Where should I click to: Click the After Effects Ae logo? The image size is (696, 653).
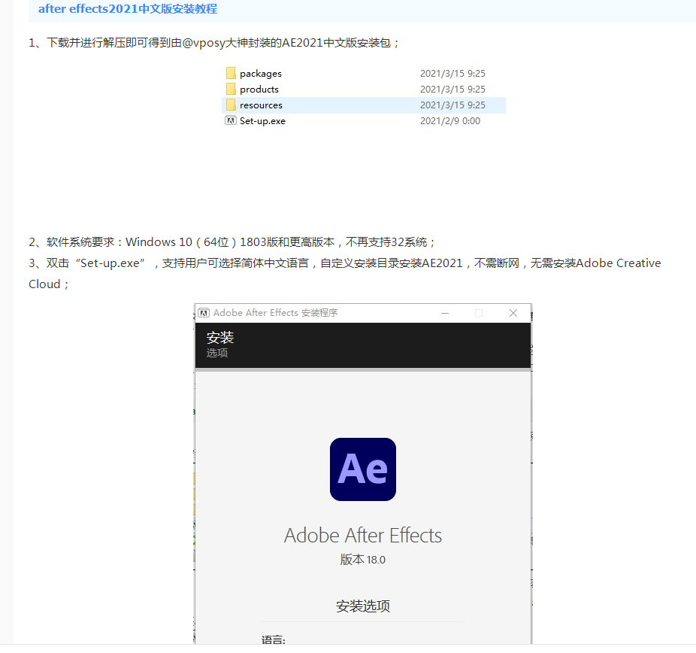362,469
